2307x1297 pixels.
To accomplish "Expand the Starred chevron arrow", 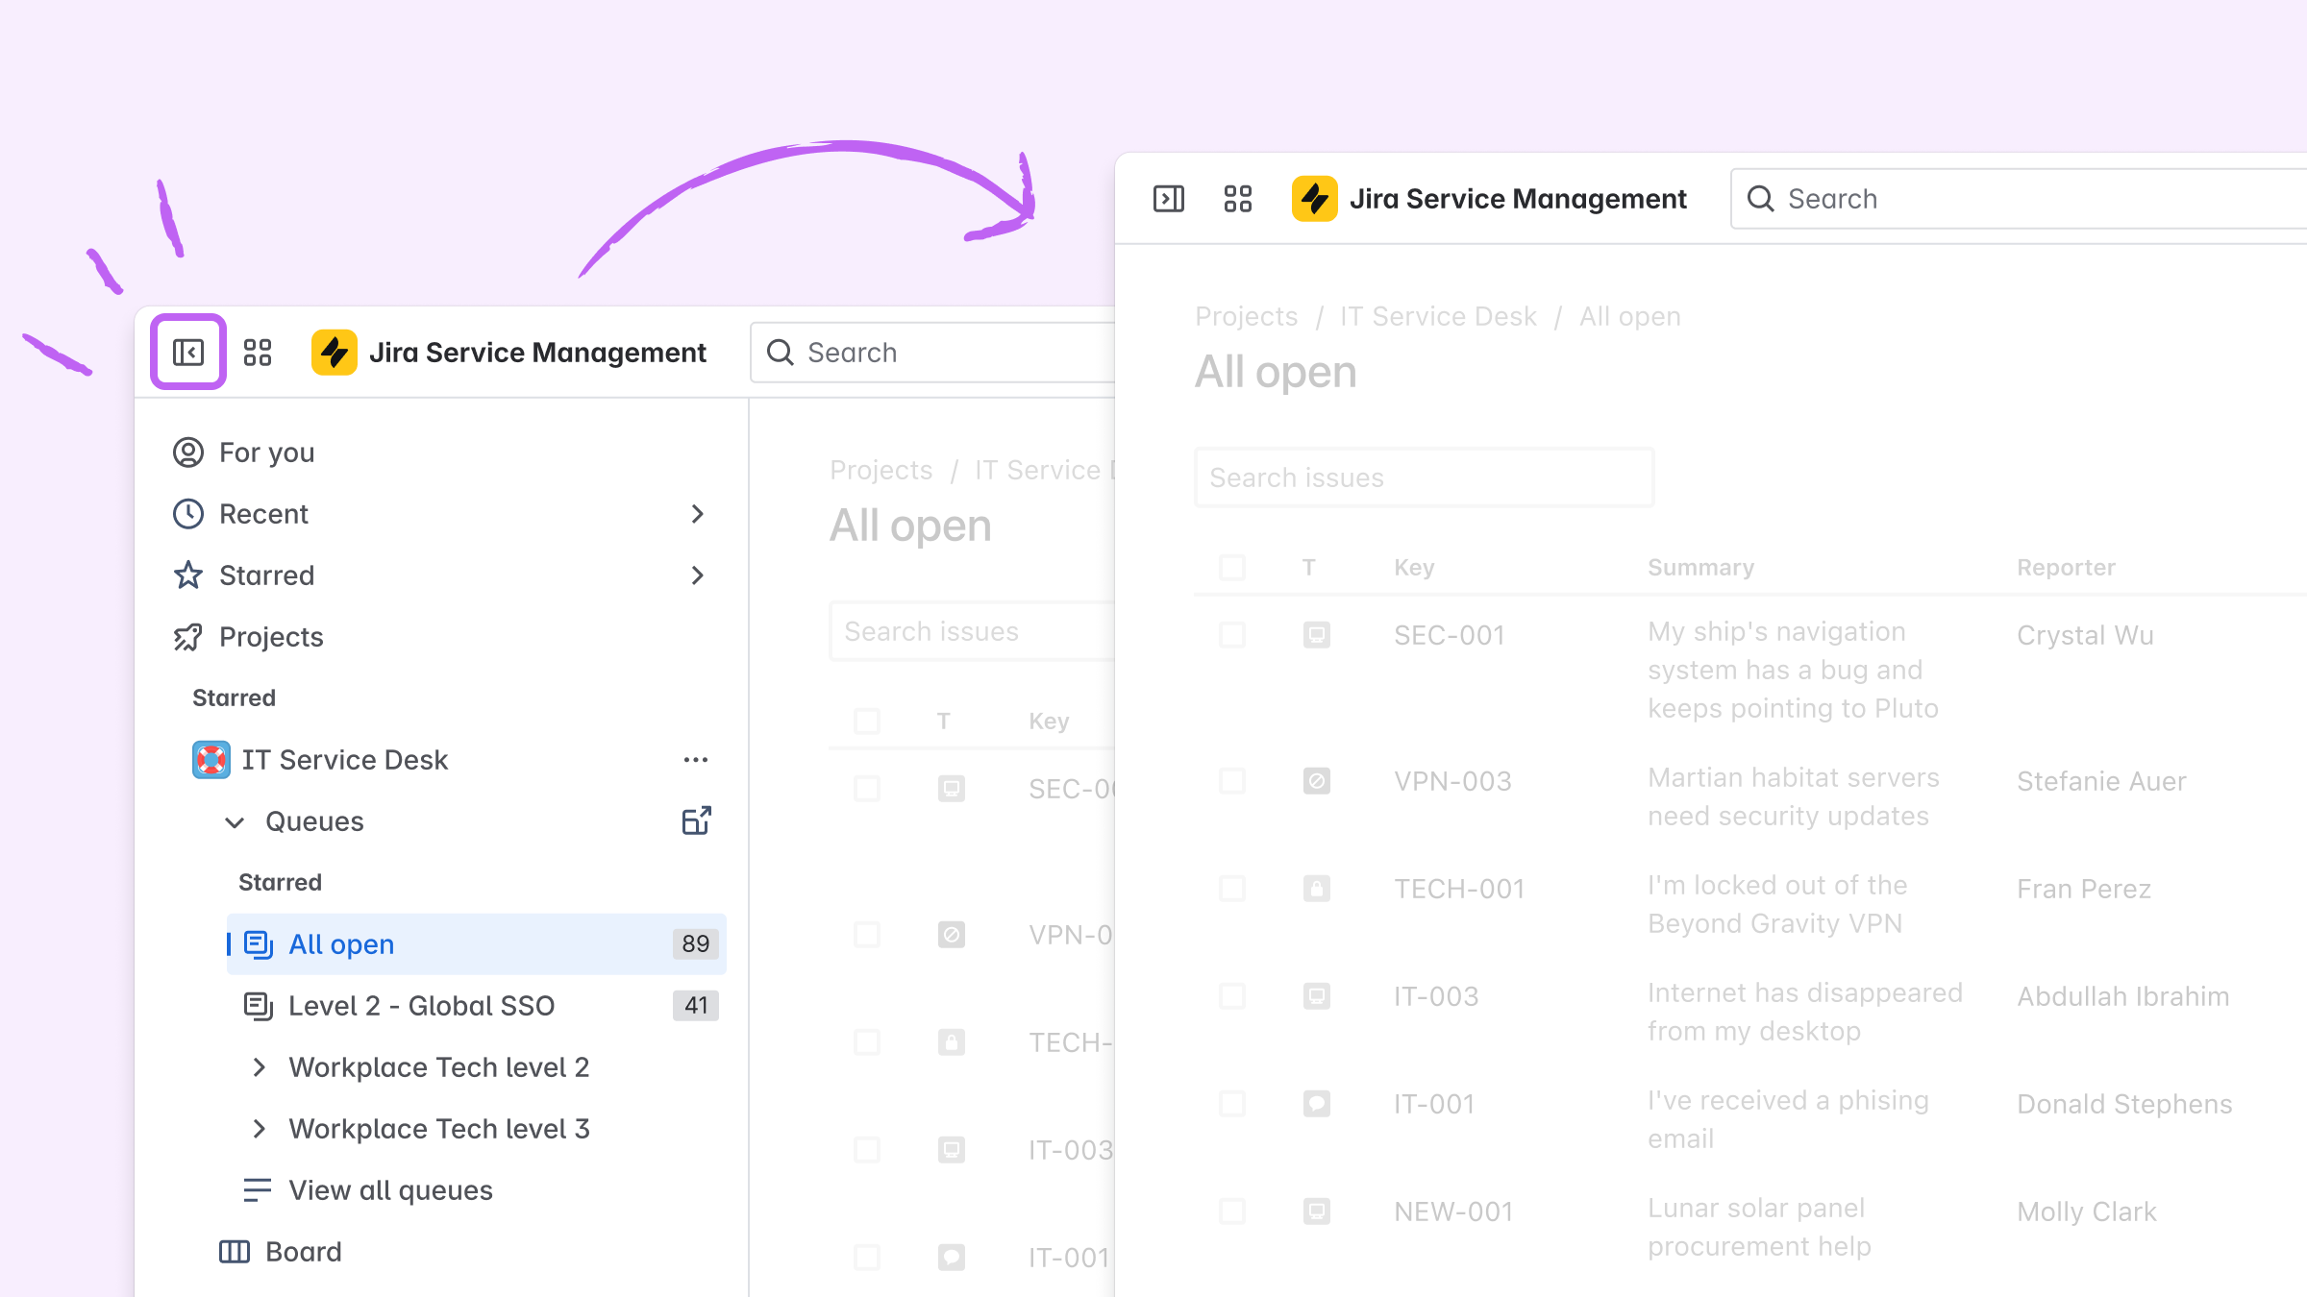I will [698, 575].
